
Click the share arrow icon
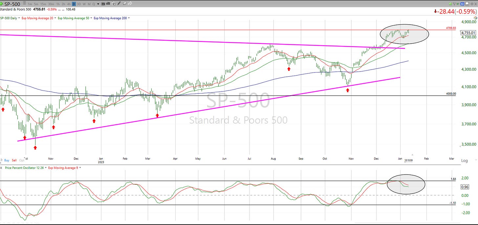click(130, 4)
